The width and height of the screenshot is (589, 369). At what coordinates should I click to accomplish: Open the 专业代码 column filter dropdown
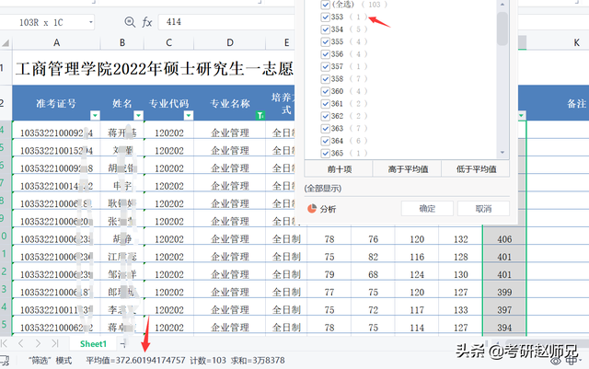click(x=189, y=115)
